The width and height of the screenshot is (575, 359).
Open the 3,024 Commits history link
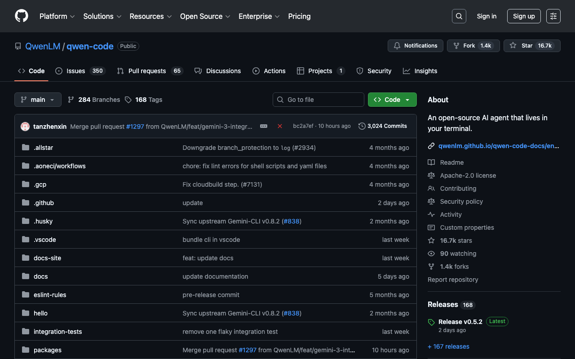pos(383,126)
